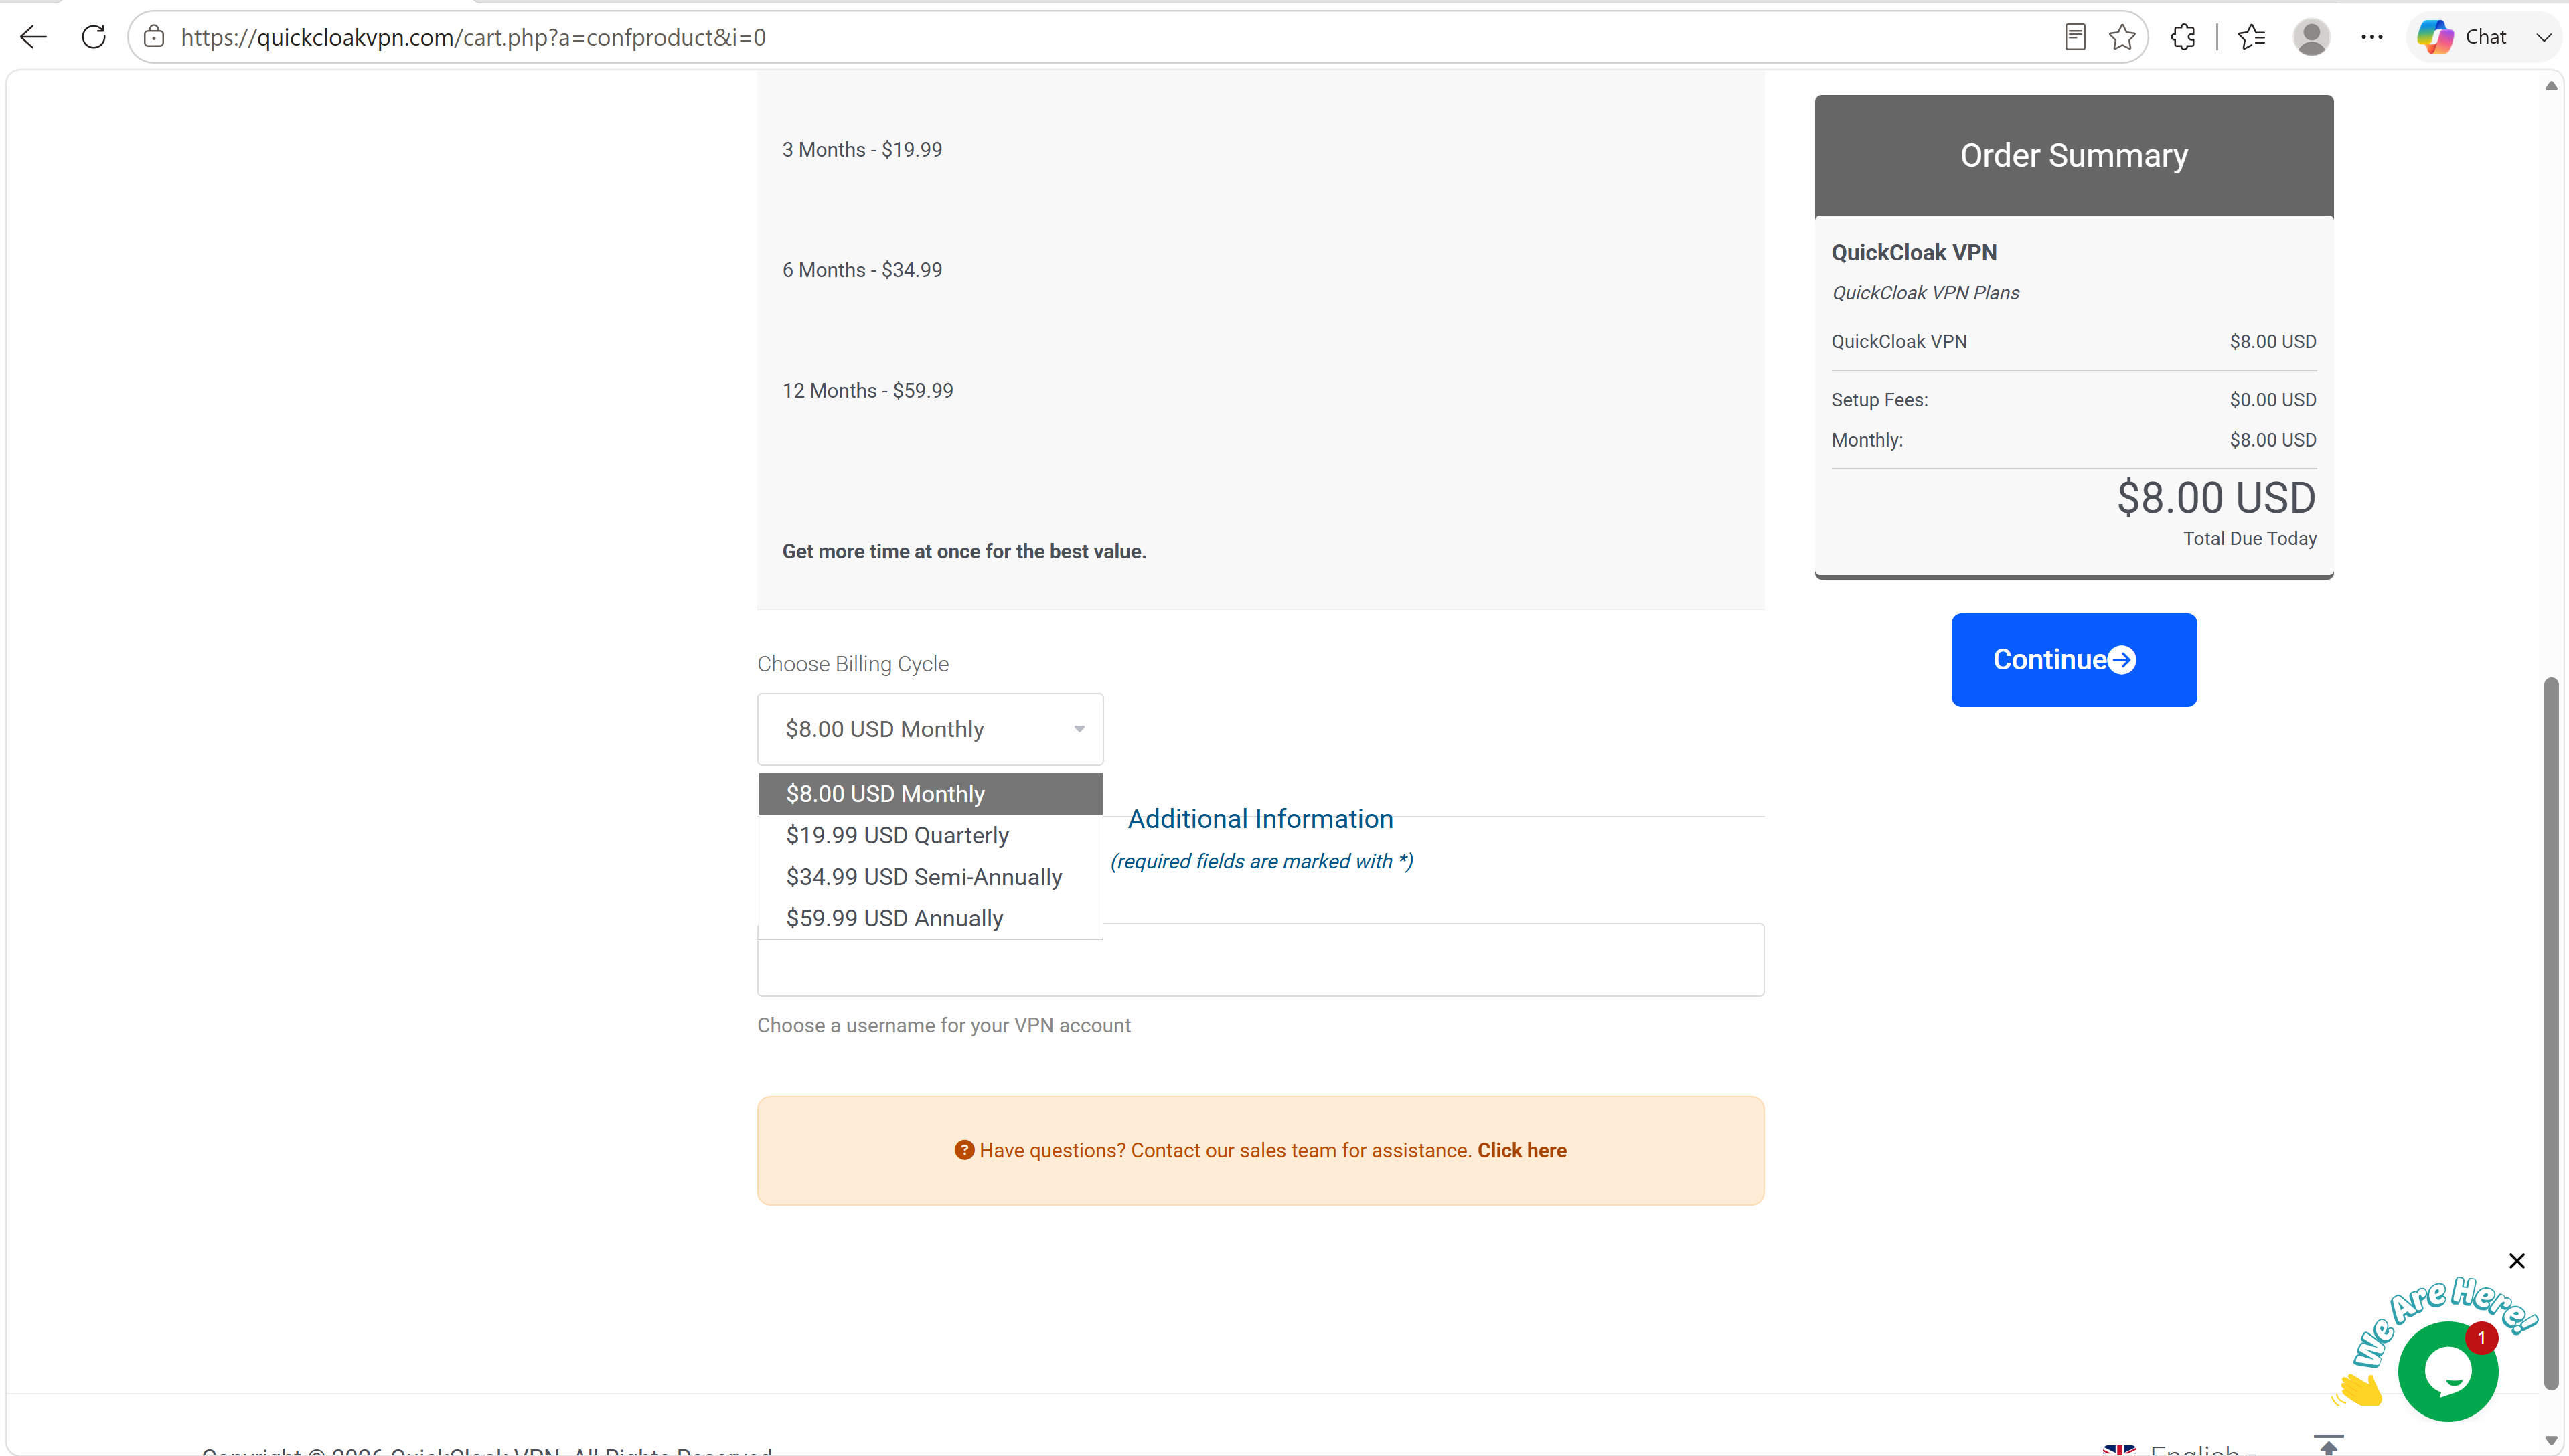The width and height of the screenshot is (2569, 1456).
Task: Select $59.99 USD Annually option
Action: 930,918
